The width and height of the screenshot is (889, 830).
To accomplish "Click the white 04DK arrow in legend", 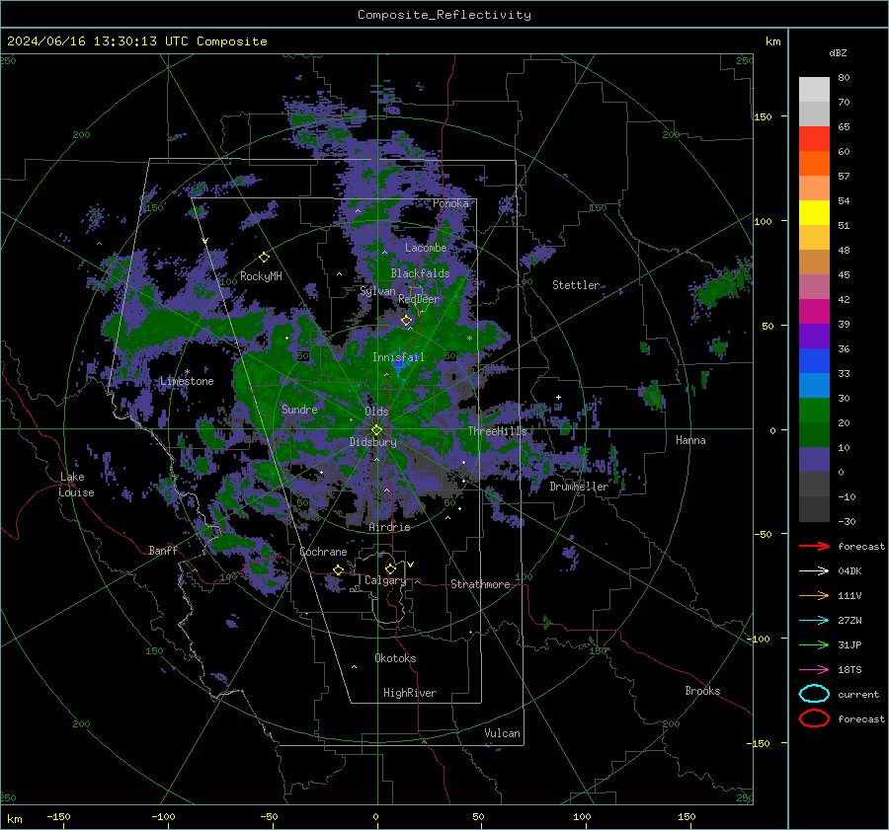I will coord(814,571).
